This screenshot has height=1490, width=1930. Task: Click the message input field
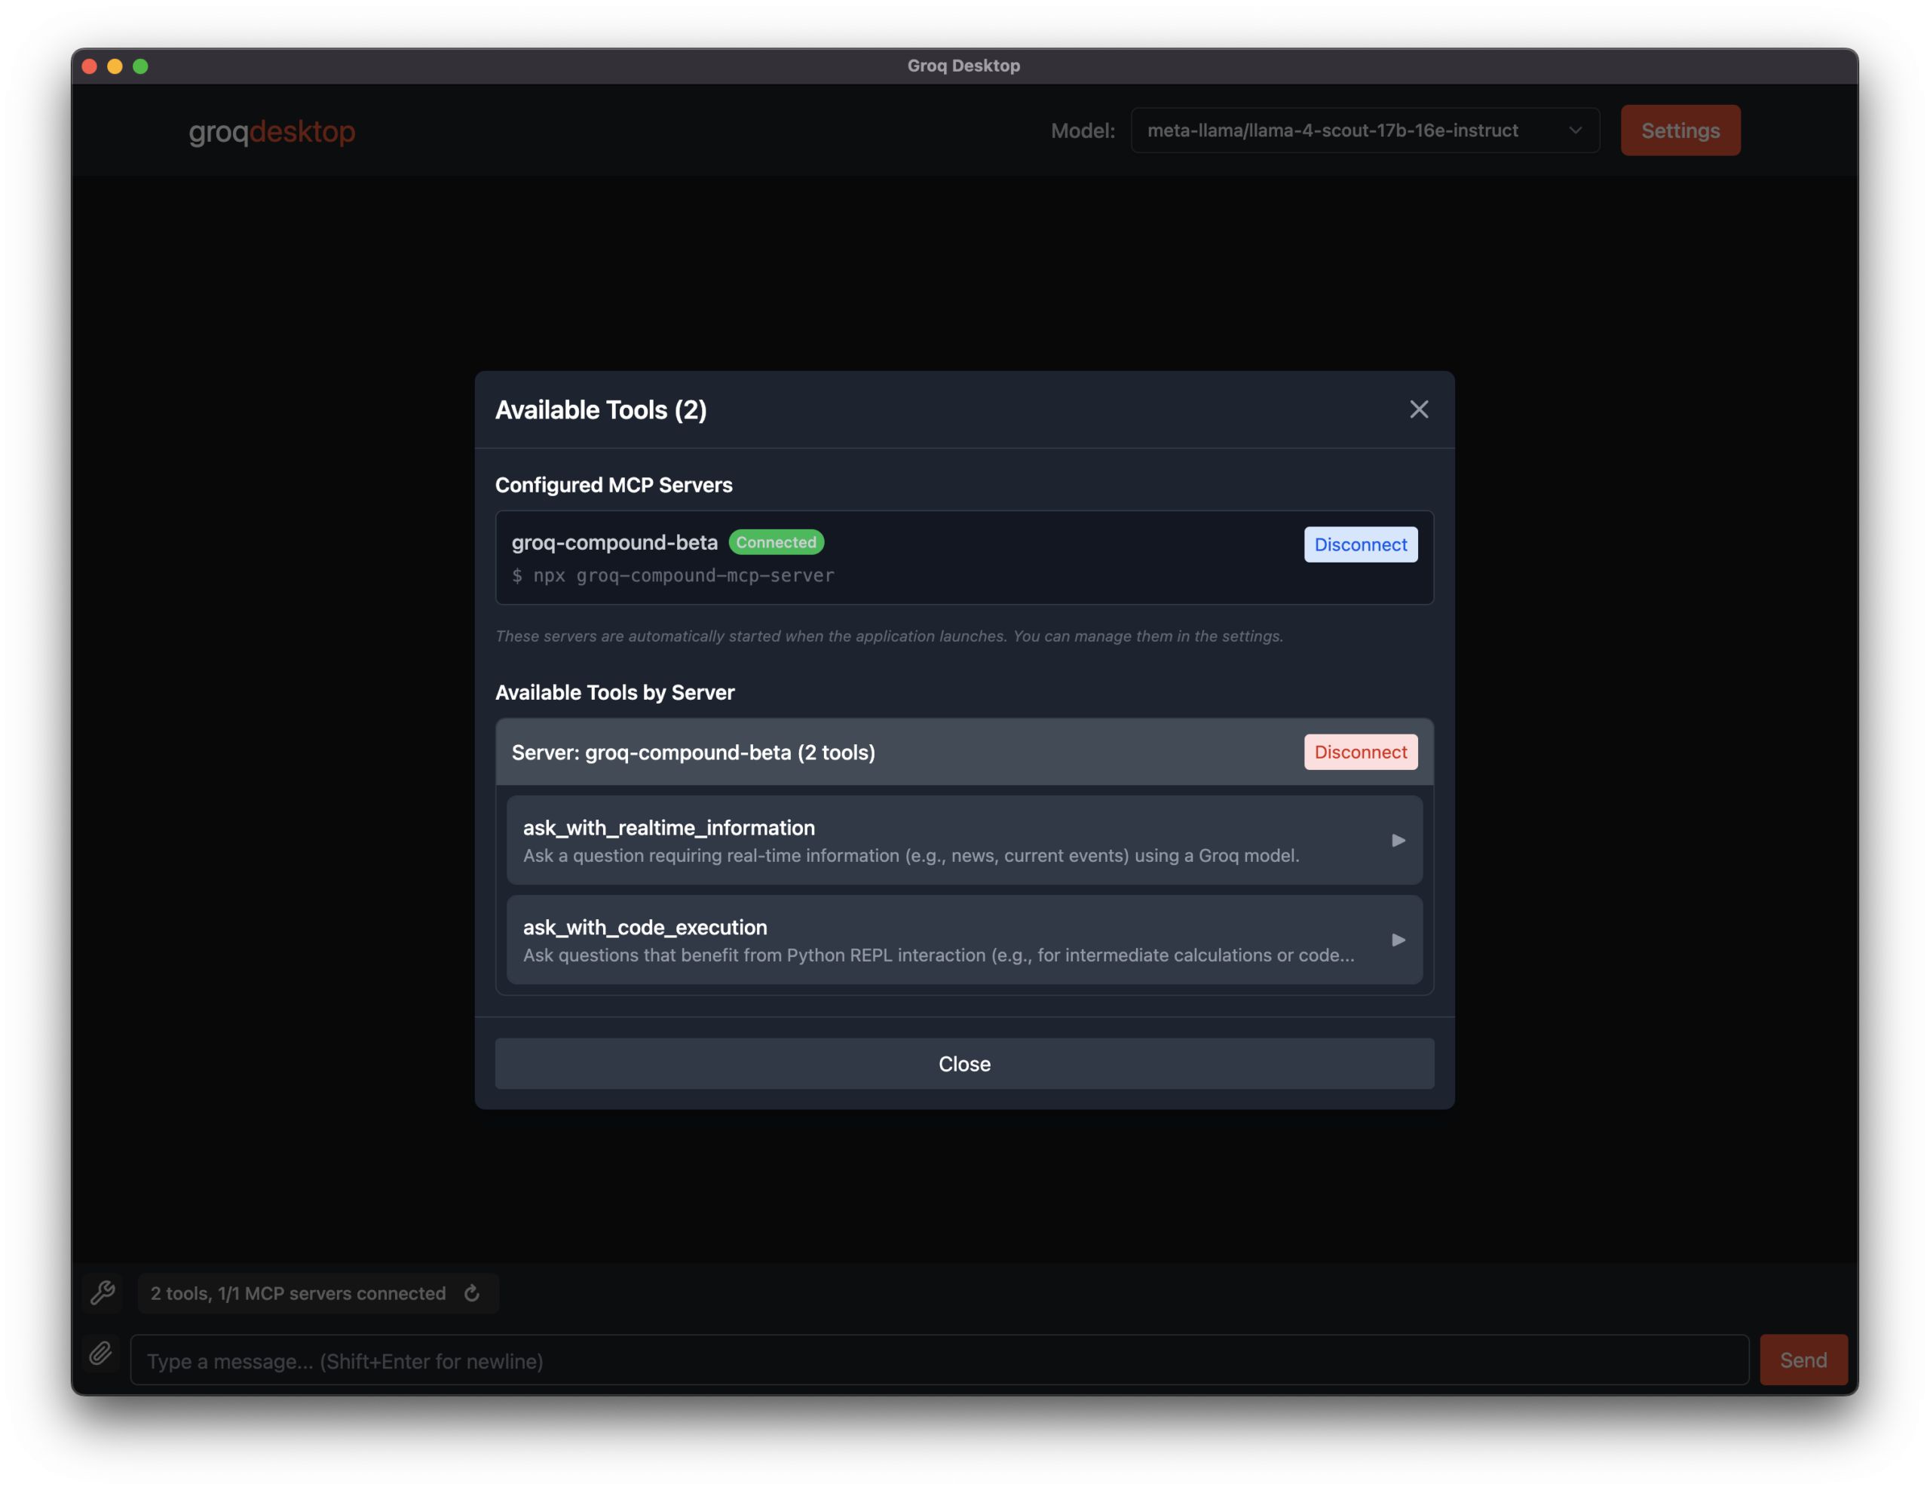(x=939, y=1360)
